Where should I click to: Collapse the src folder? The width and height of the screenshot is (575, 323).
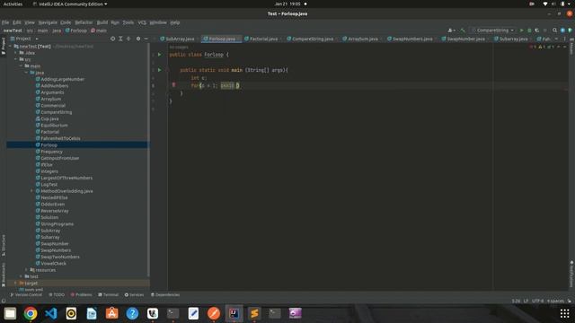click(x=16, y=59)
